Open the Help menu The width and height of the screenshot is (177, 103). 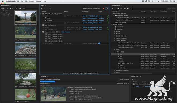pyautogui.click(x=44, y=1)
